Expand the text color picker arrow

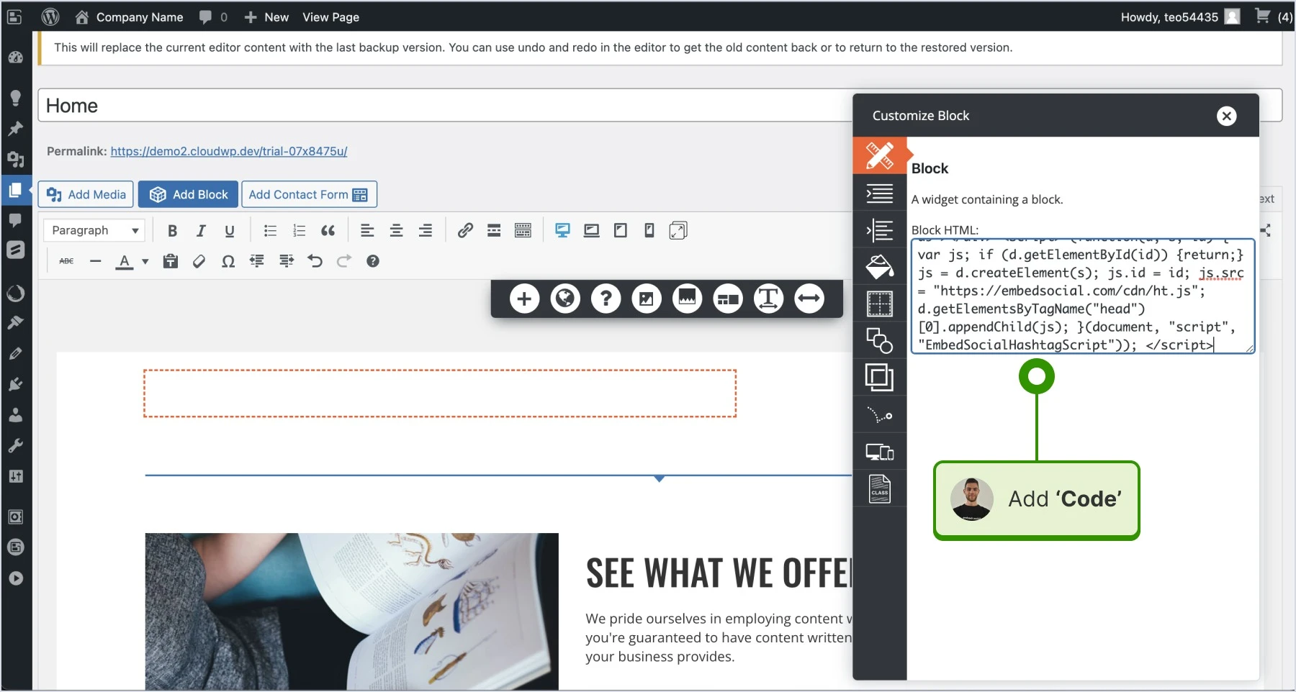(145, 262)
